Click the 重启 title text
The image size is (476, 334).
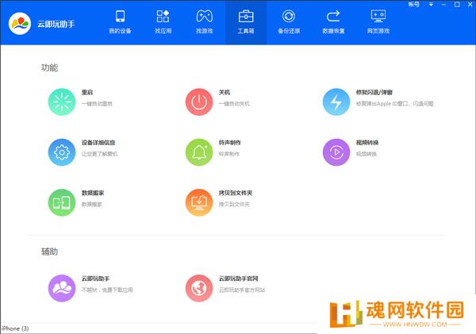[x=87, y=92]
